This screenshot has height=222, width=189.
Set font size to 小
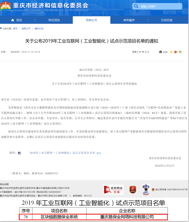(146, 52)
